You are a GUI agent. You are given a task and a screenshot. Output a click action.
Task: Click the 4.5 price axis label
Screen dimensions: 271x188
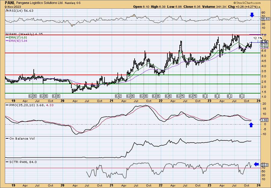[x=263, y=61]
